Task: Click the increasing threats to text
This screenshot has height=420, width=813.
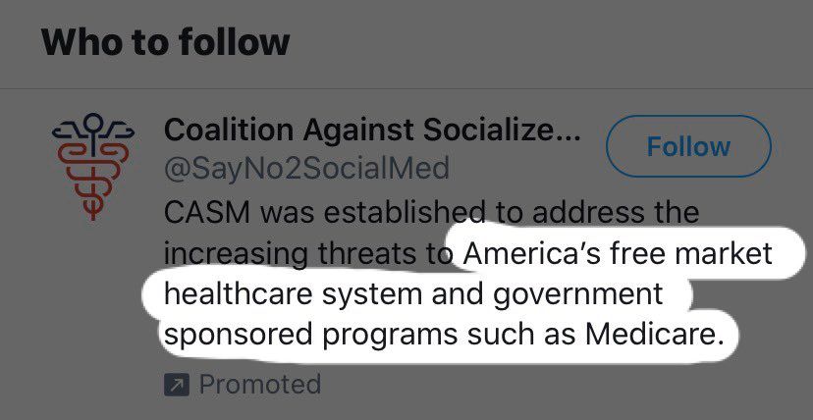Action: click(306, 253)
